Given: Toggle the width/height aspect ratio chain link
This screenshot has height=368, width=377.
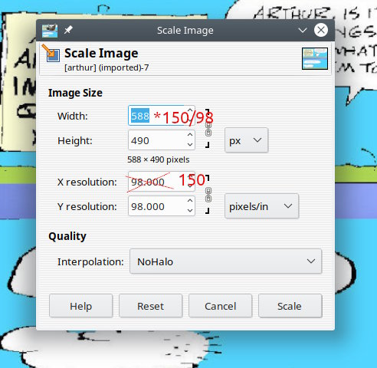Looking at the screenshot, I should [x=208, y=129].
